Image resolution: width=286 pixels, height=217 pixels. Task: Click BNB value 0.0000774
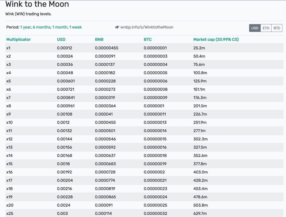coord(105,180)
